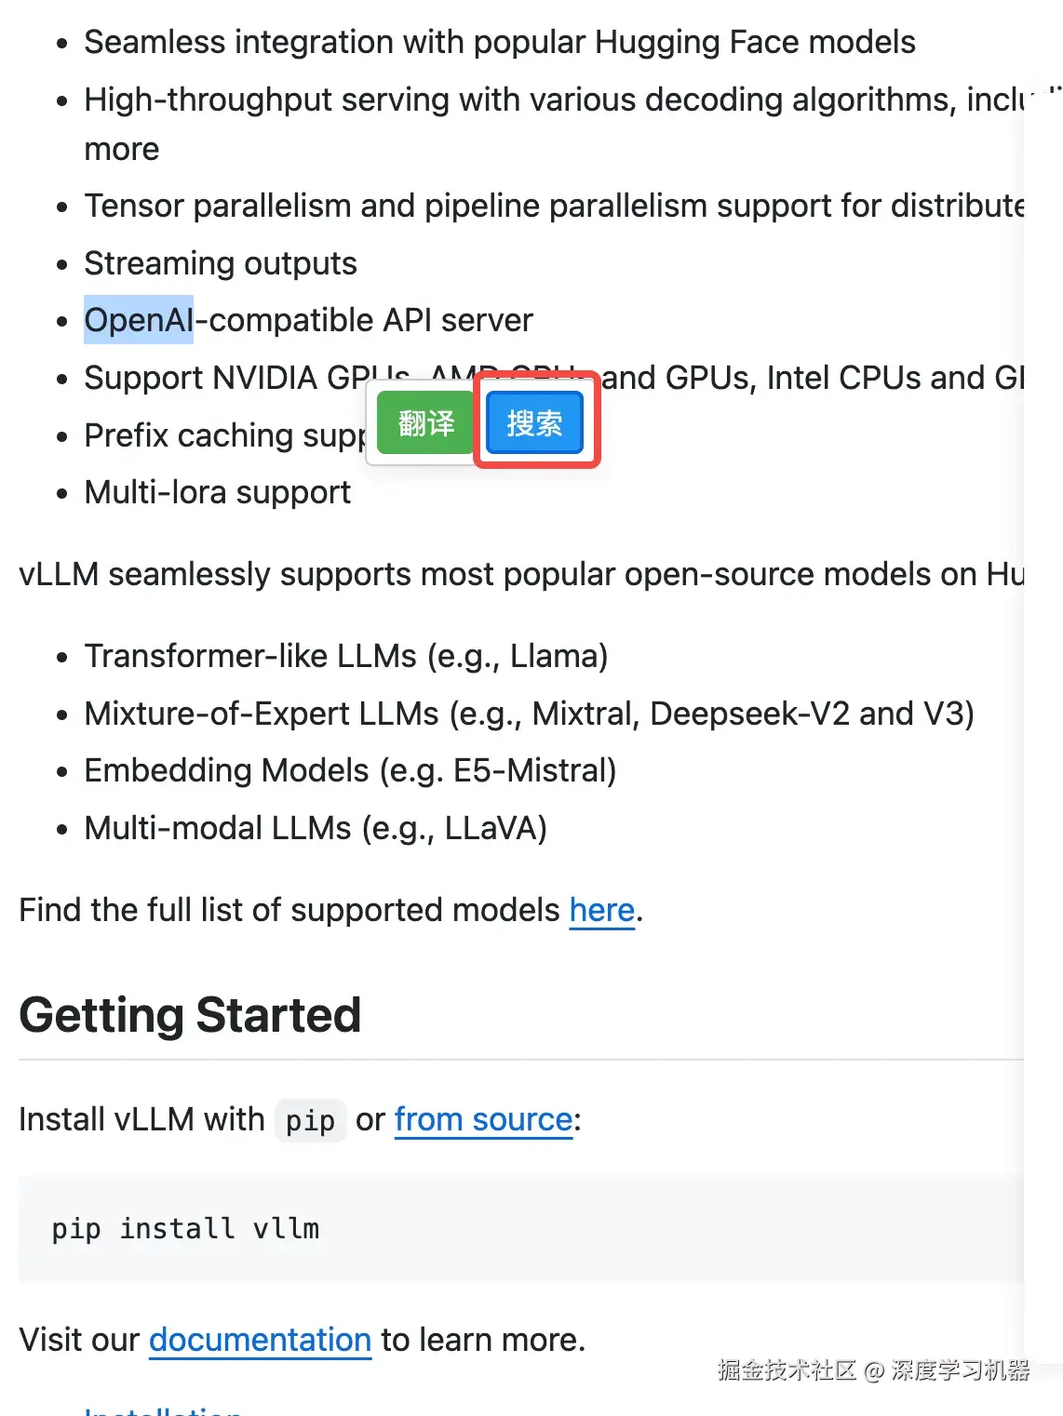Viewport: 1063px width, 1416px height.
Task: Click the 'Mixture-of-Expert LLMs' list item
Action: pyautogui.click(x=529, y=714)
